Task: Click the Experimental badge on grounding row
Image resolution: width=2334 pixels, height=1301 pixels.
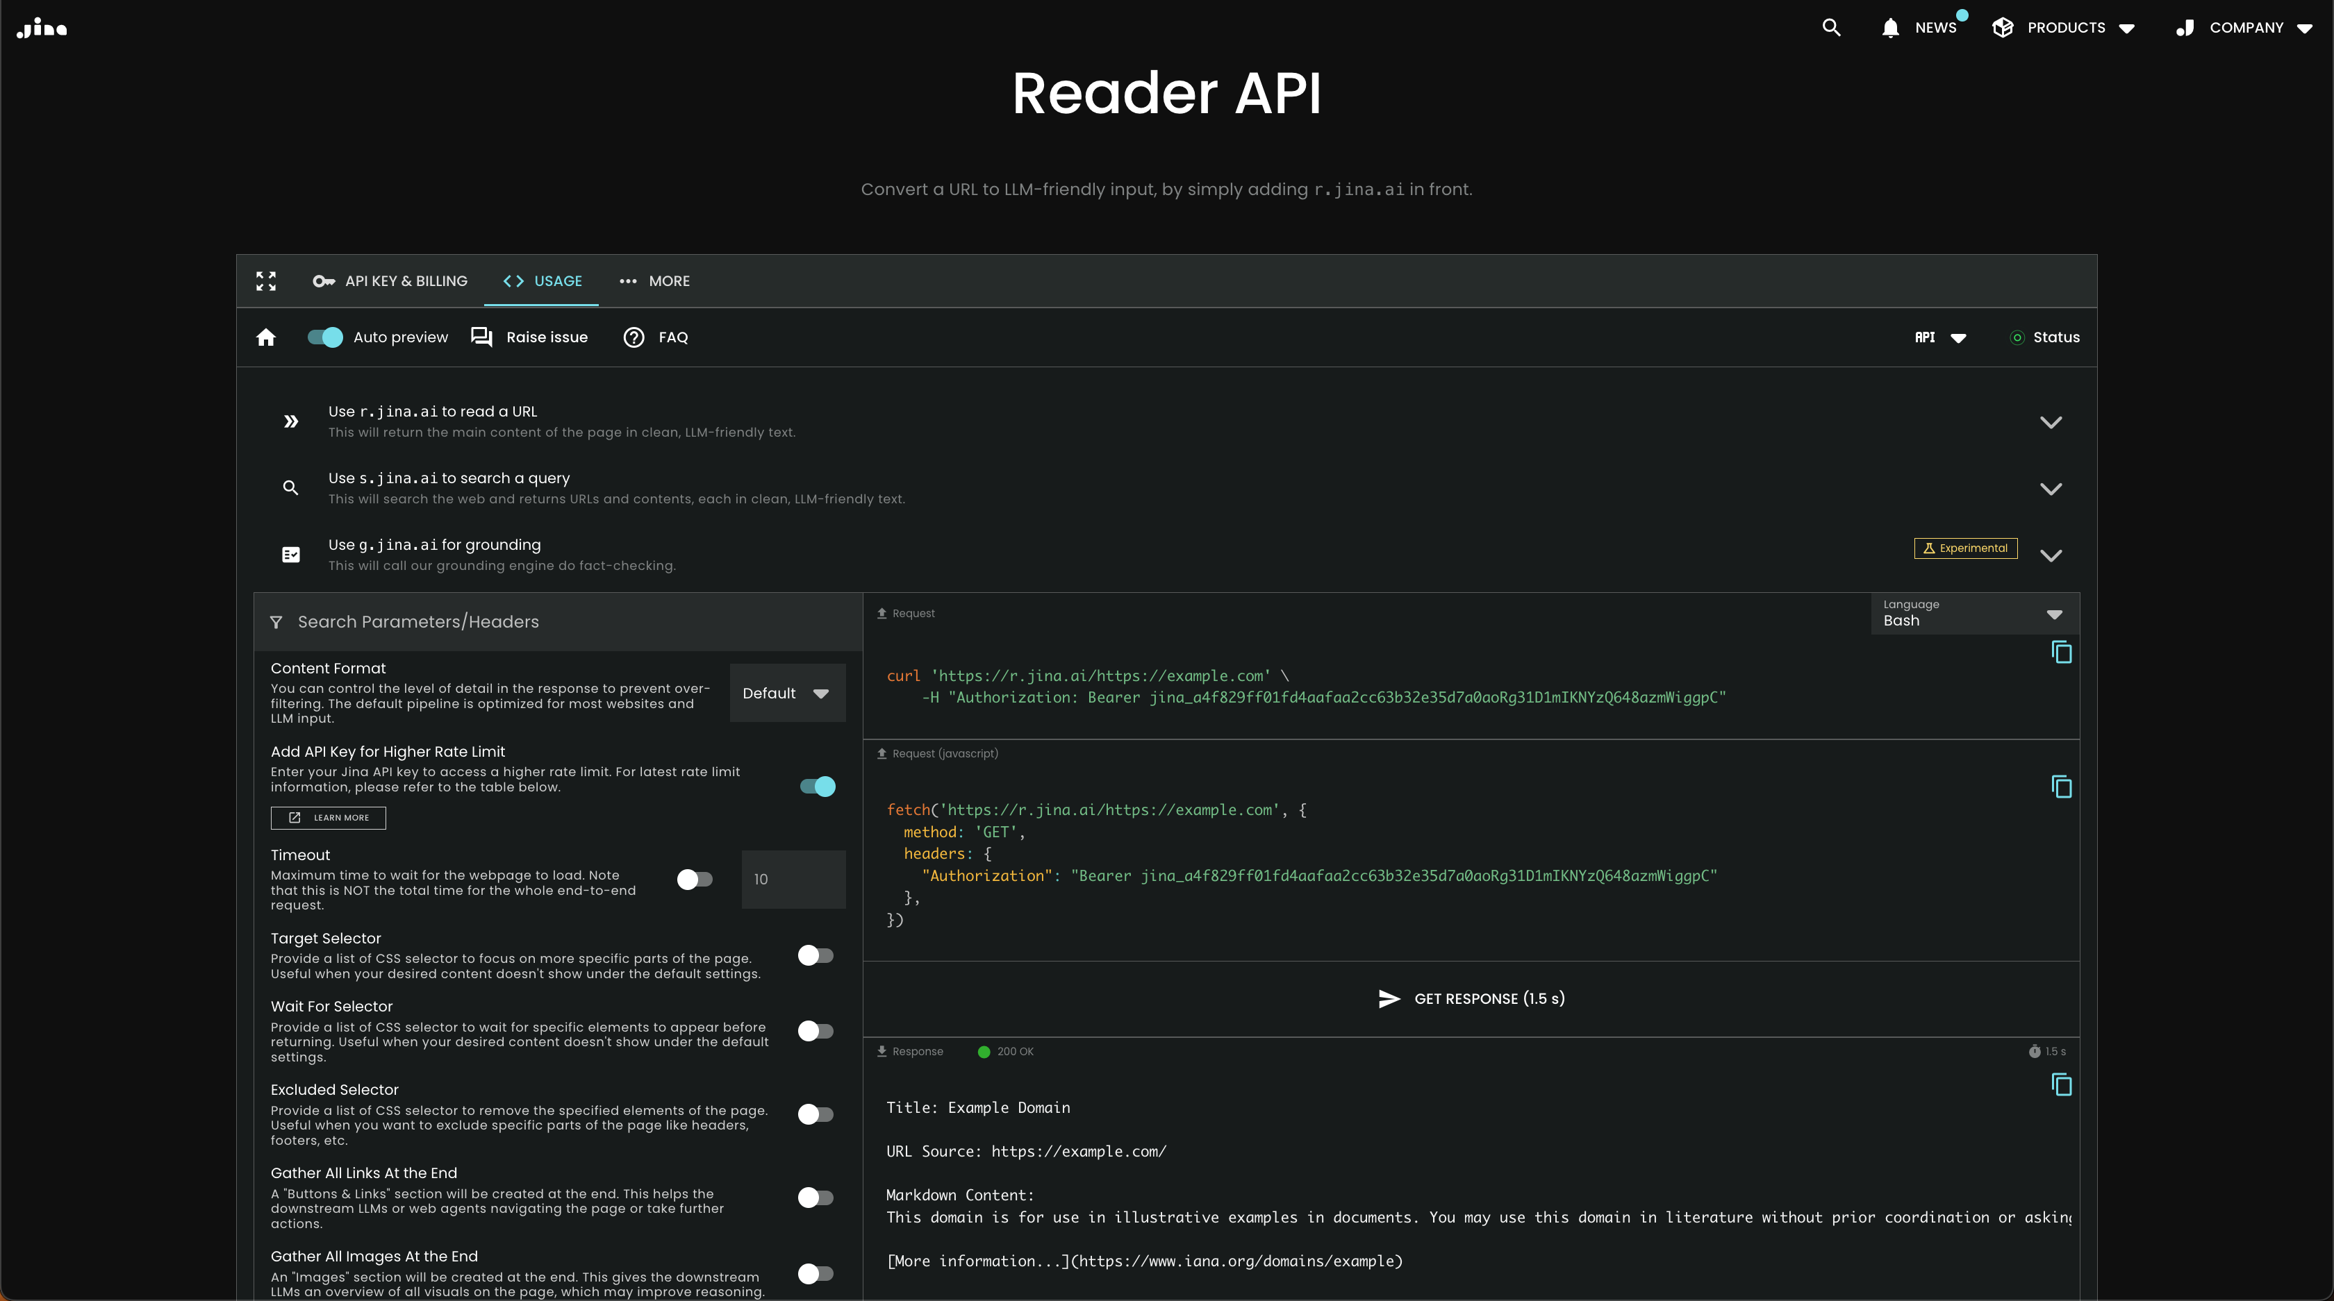Action: coord(1965,548)
